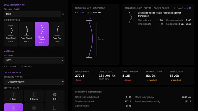Click the K (used) = 1.00 header text
The image size is (198, 111).
(x=183, y=8)
